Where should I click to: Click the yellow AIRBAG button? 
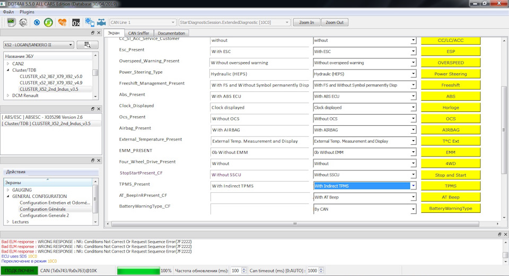(451, 130)
